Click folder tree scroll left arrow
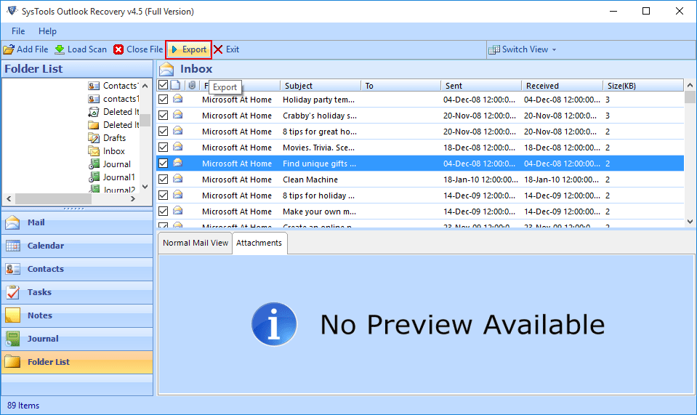 [9, 198]
